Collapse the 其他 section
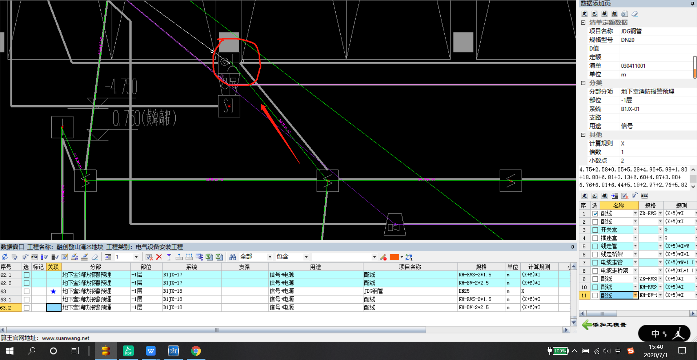Screen dimensions: 697x360 click(x=583, y=135)
